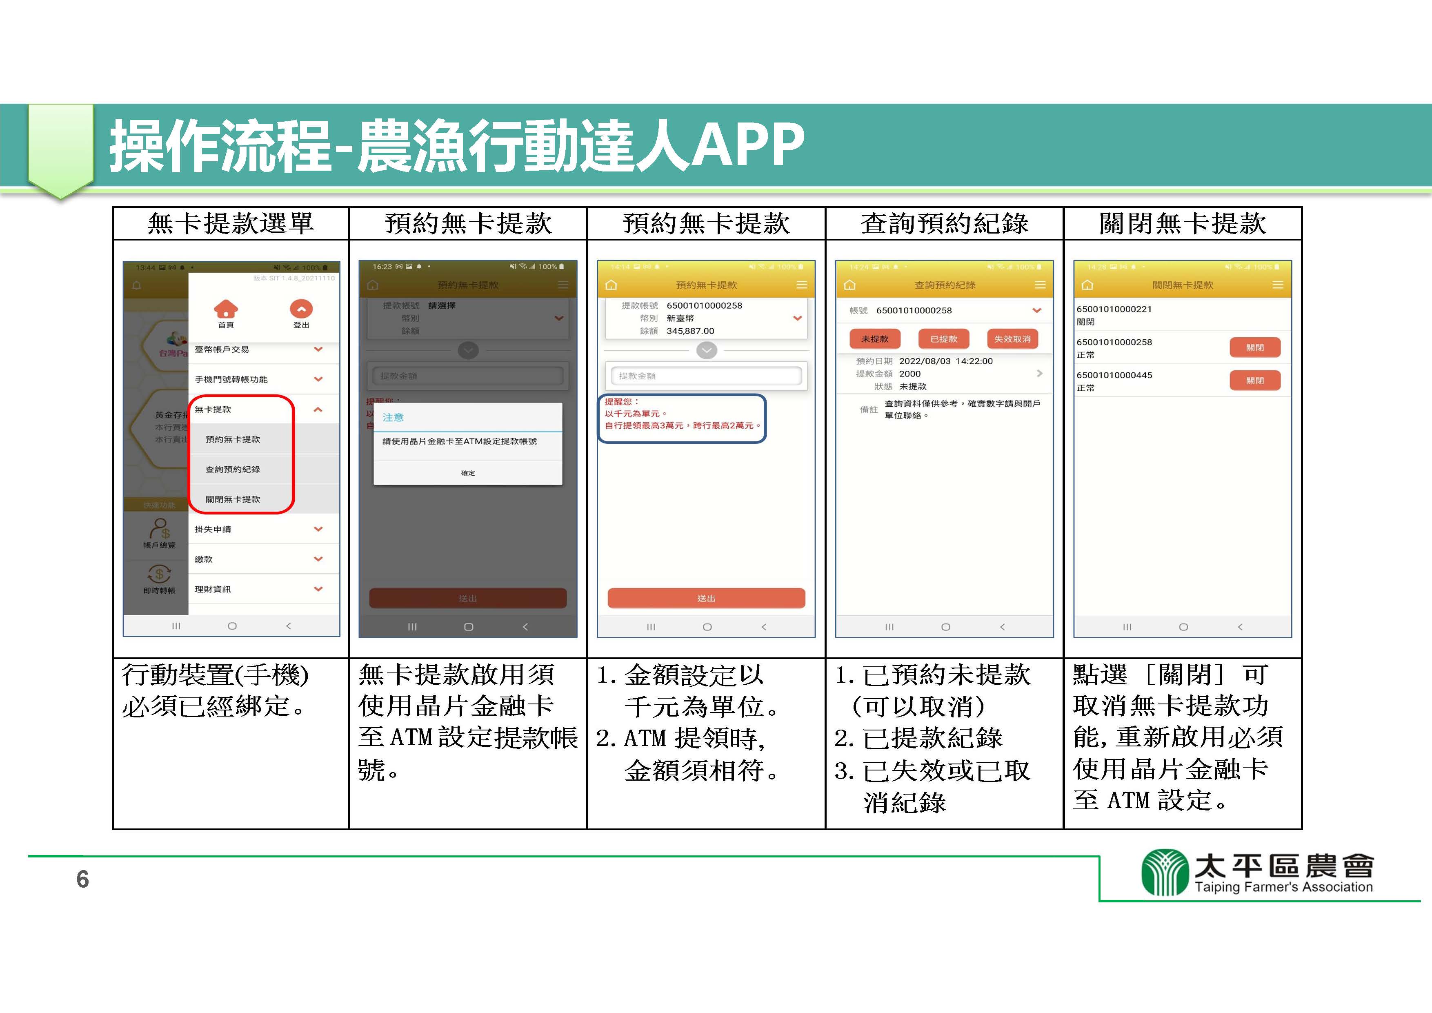Viewport: 1432px width, 1013px height.
Task: Tap the notification bell in first phone
Action: [x=137, y=286]
